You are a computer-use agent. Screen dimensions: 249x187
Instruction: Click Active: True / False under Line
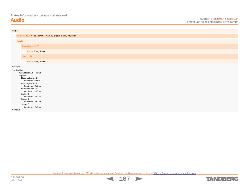tap(36, 62)
